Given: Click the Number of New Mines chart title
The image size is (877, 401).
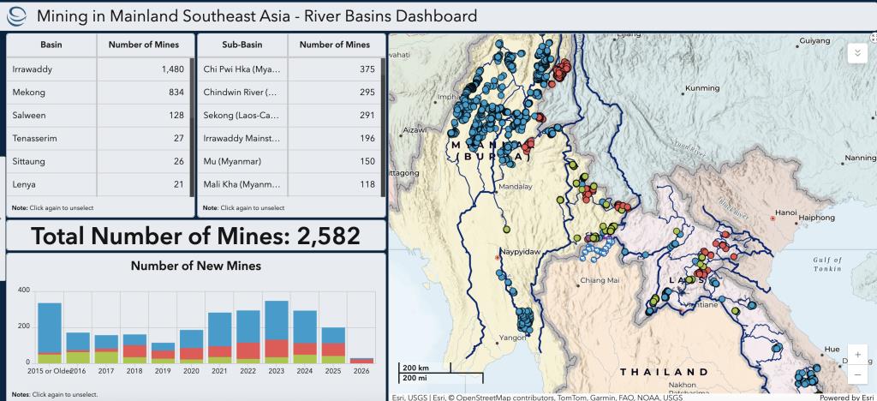Looking at the screenshot, I should point(196,266).
